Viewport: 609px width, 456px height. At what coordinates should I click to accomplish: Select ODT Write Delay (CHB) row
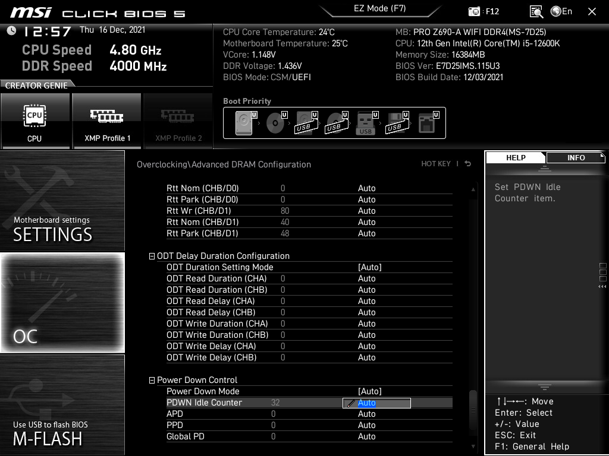309,357
